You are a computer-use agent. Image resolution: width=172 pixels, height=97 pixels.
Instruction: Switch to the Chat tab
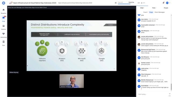(x=142, y=8)
